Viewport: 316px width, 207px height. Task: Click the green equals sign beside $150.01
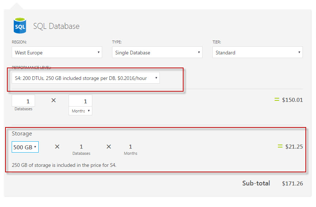(277, 100)
